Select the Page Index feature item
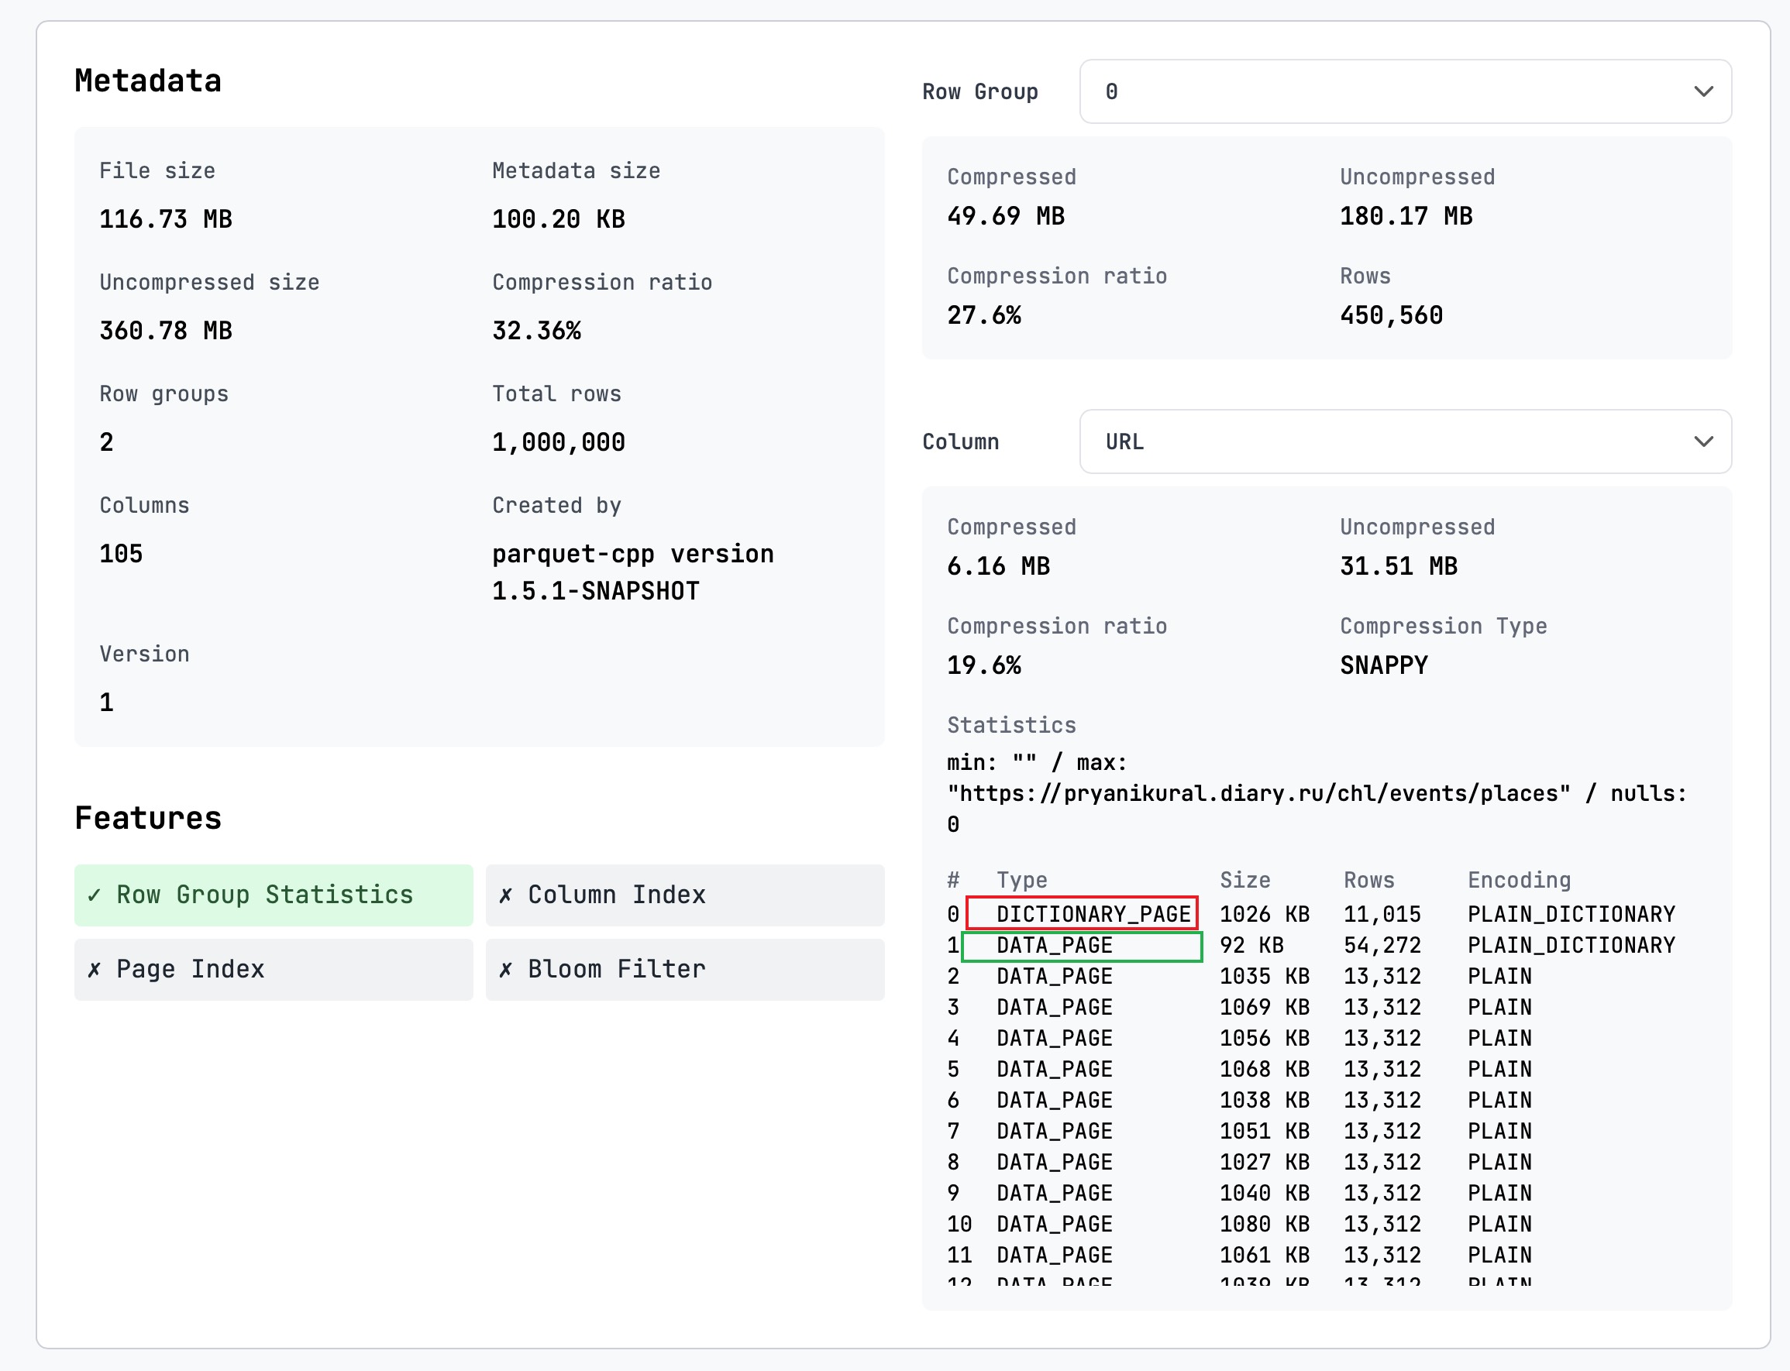 pyautogui.click(x=274, y=970)
